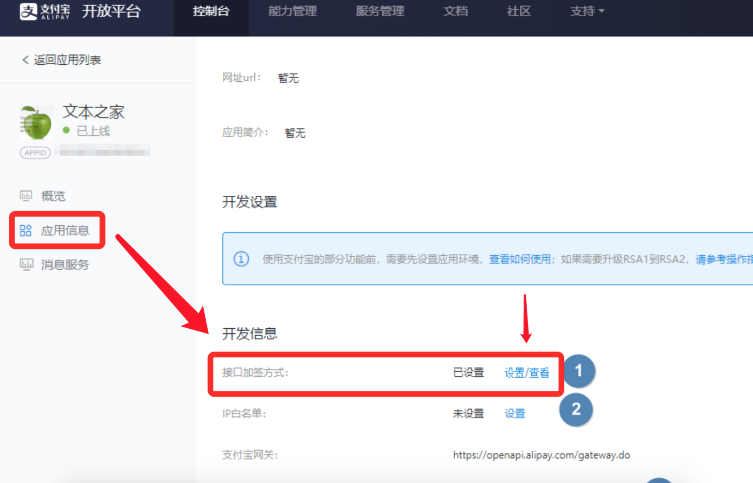Click the 开放平台 title text

click(111, 11)
